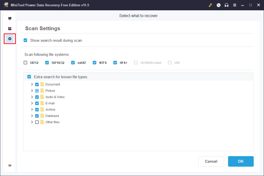This screenshot has height=176, width=264.
Task: Toggle the Picture partial checkbox
Action: click(x=37, y=91)
